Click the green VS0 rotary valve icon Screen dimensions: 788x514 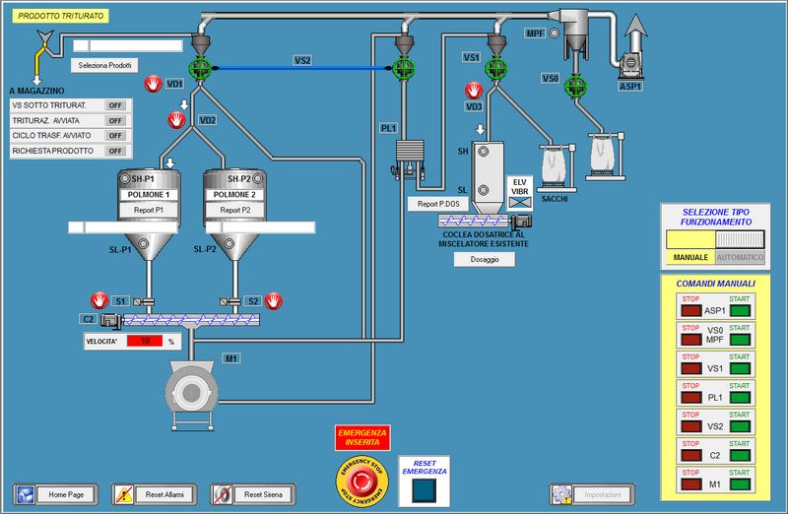pos(574,85)
